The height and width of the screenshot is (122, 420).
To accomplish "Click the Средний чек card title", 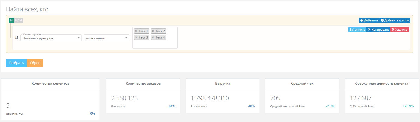I will (x=302, y=84).
